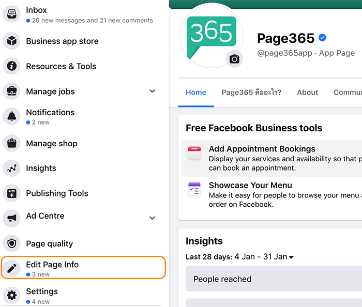The height and width of the screenshot is (307, 362).
Task: Click the Settings gear icon
Action: (x=11, y=295)
